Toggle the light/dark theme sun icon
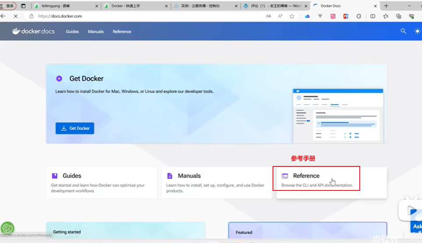This screenshot has width=422, height=243. (417, 31)
